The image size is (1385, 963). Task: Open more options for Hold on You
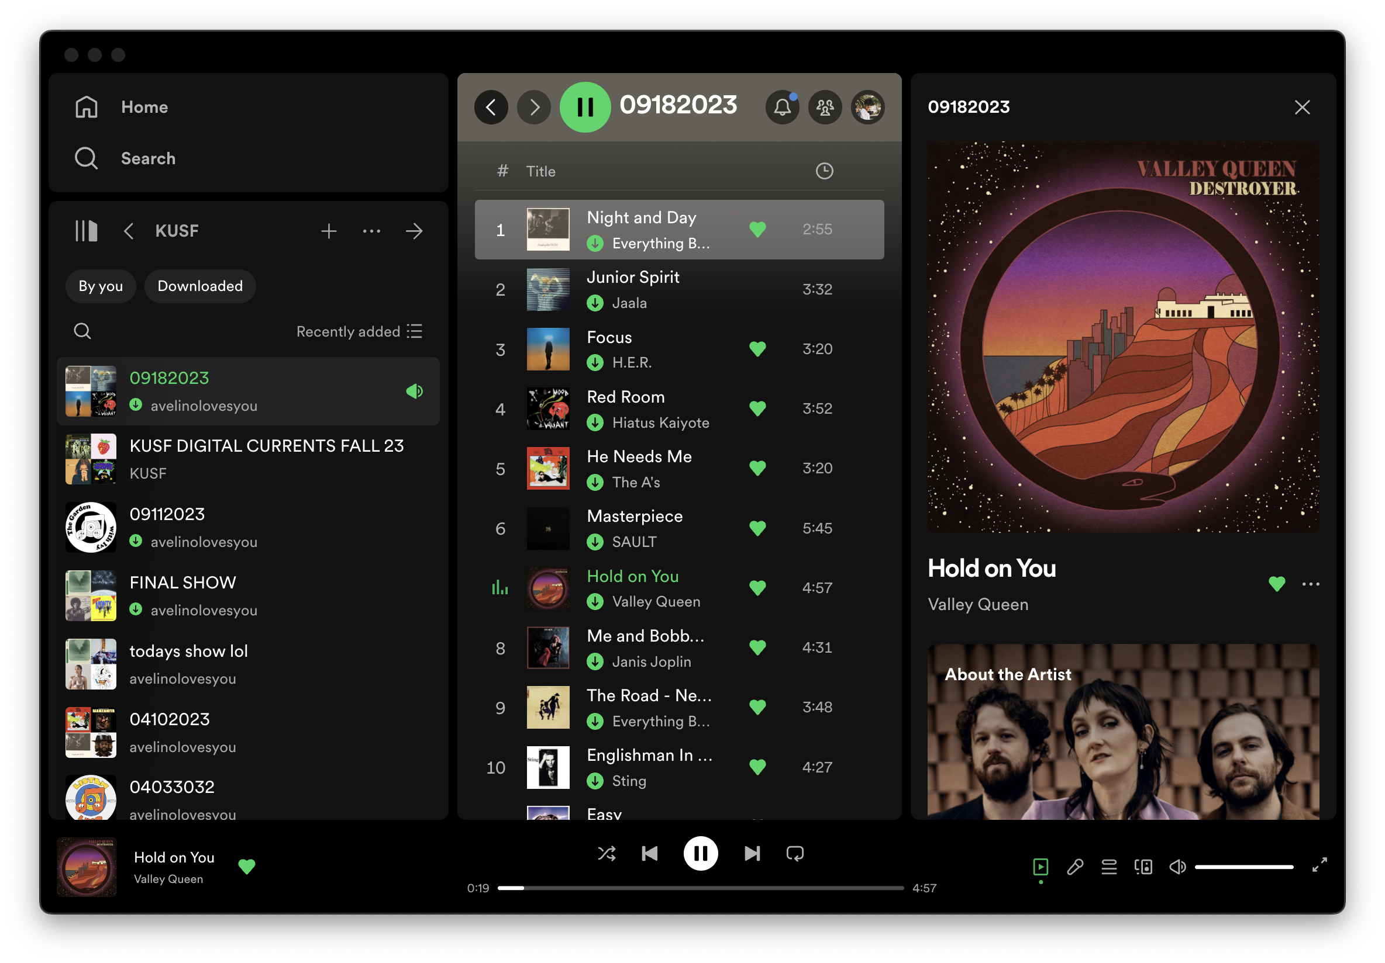(x=1311, y=584)
